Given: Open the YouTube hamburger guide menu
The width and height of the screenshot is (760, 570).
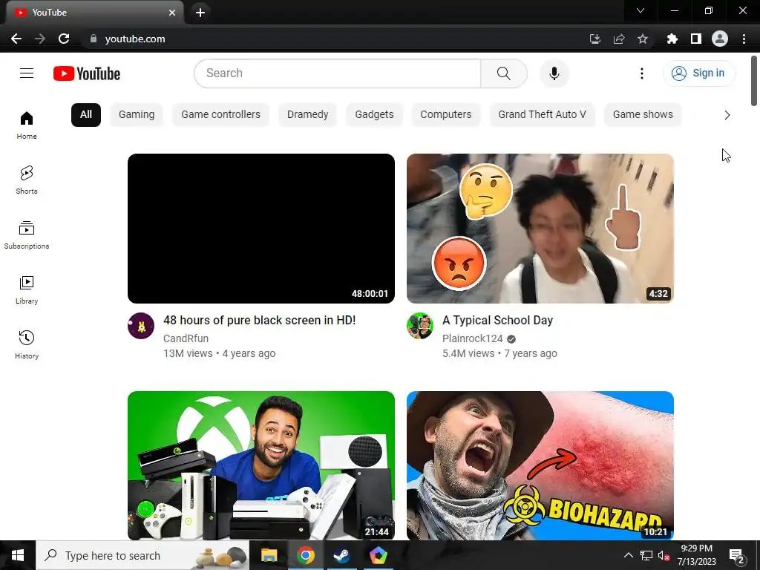Looking at the screenshot, I should pos(27,73).
